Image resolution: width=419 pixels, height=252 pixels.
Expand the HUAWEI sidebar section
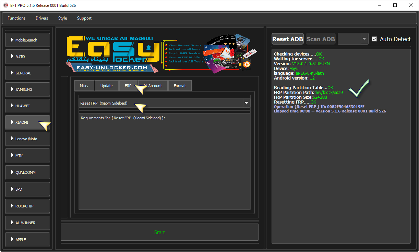27,106
